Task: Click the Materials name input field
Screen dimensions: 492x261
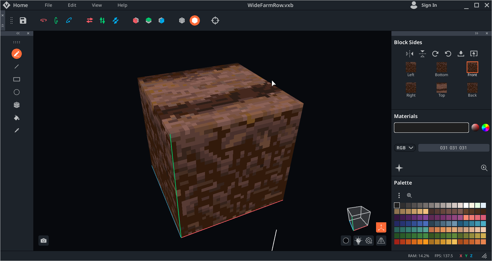Action: [431, 128]
